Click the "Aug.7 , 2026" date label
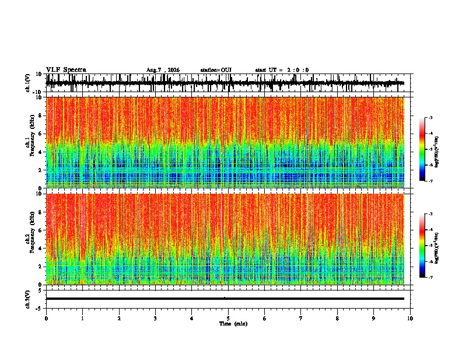Viewport: 462px width, 357px height. 163,70
